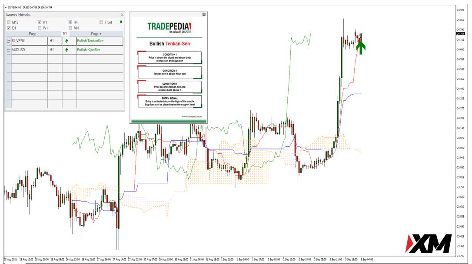Go to next page with Page +
This screenshot has height=264, width=472.
pyautogui.click(x=96, y=34)
